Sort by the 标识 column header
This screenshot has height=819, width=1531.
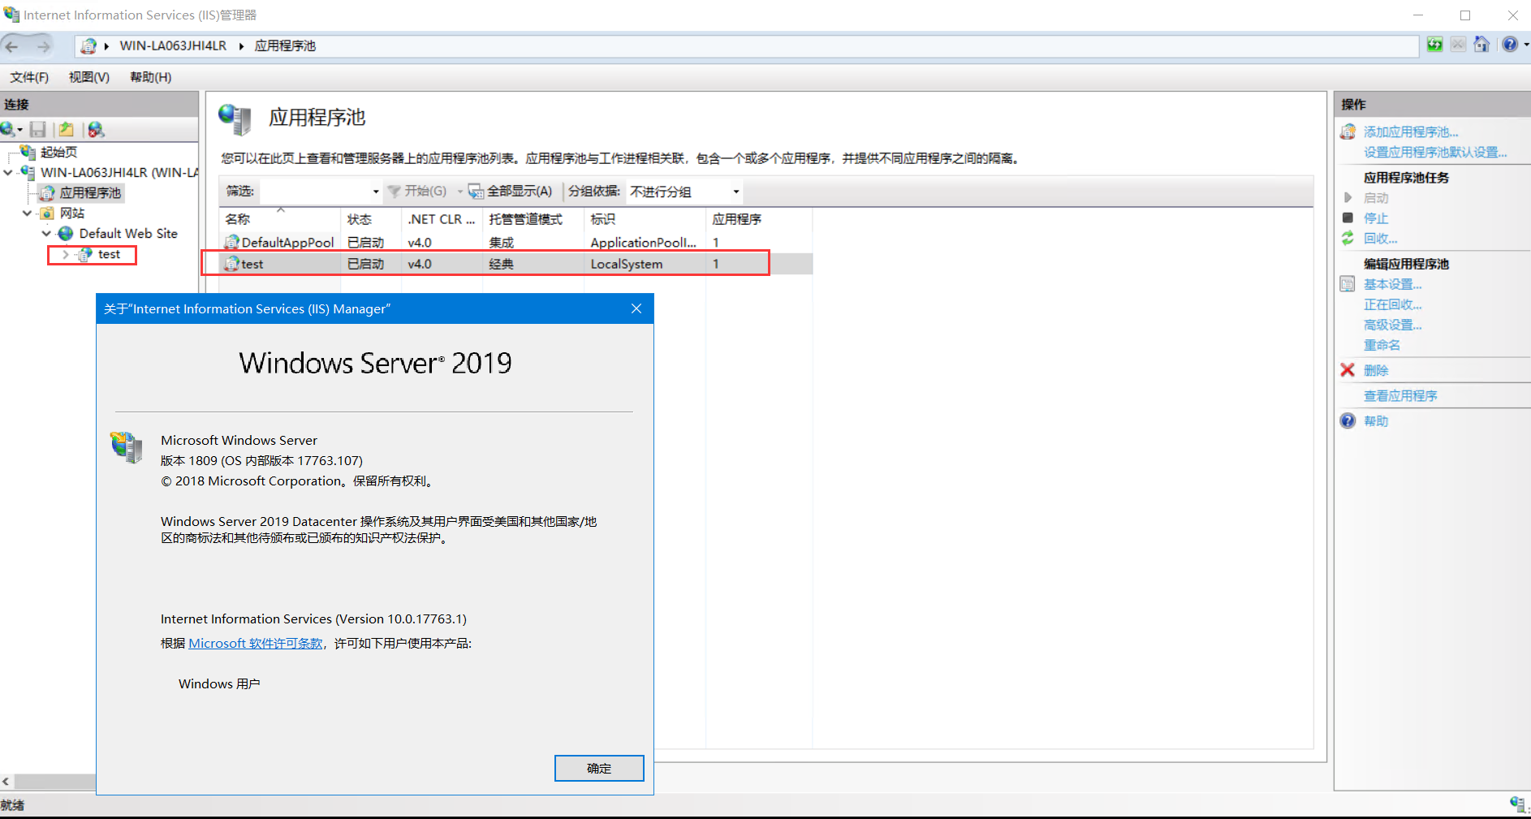coord(645,219)
